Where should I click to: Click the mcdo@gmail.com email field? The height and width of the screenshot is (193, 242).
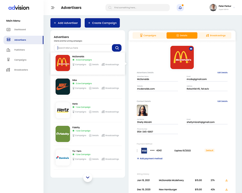[207, 79]
